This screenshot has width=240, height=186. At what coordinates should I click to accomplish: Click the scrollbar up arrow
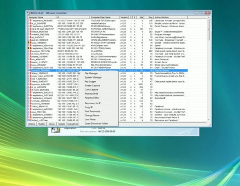click(208, 17)
